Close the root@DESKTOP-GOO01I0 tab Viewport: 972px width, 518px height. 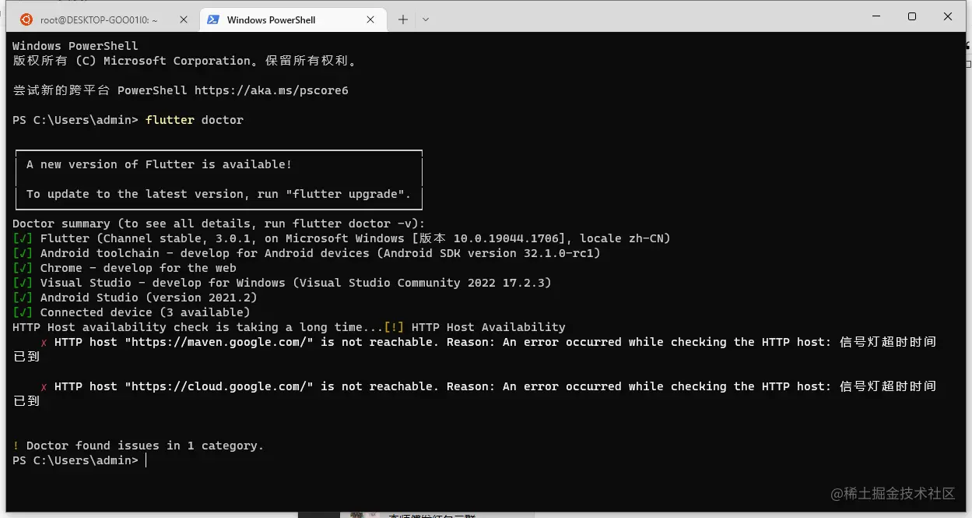184,19
